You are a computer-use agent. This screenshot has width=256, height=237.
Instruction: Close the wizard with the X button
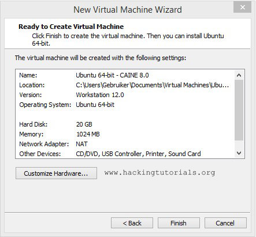[242, 7]
